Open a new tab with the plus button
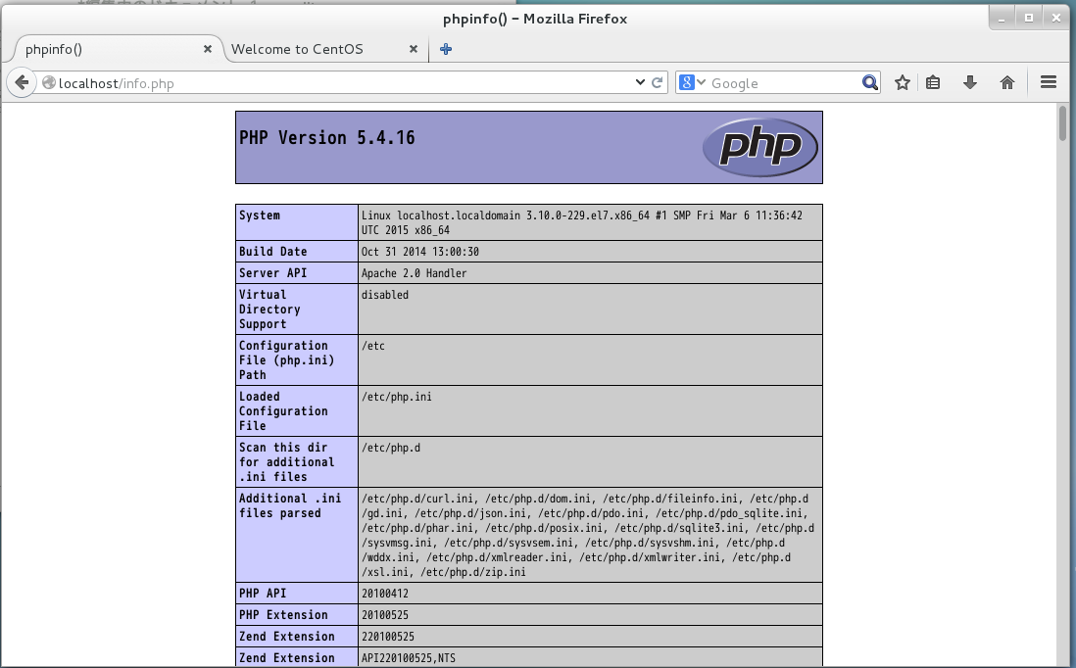Screen dimensions: 1076x668 coord(446,48)
